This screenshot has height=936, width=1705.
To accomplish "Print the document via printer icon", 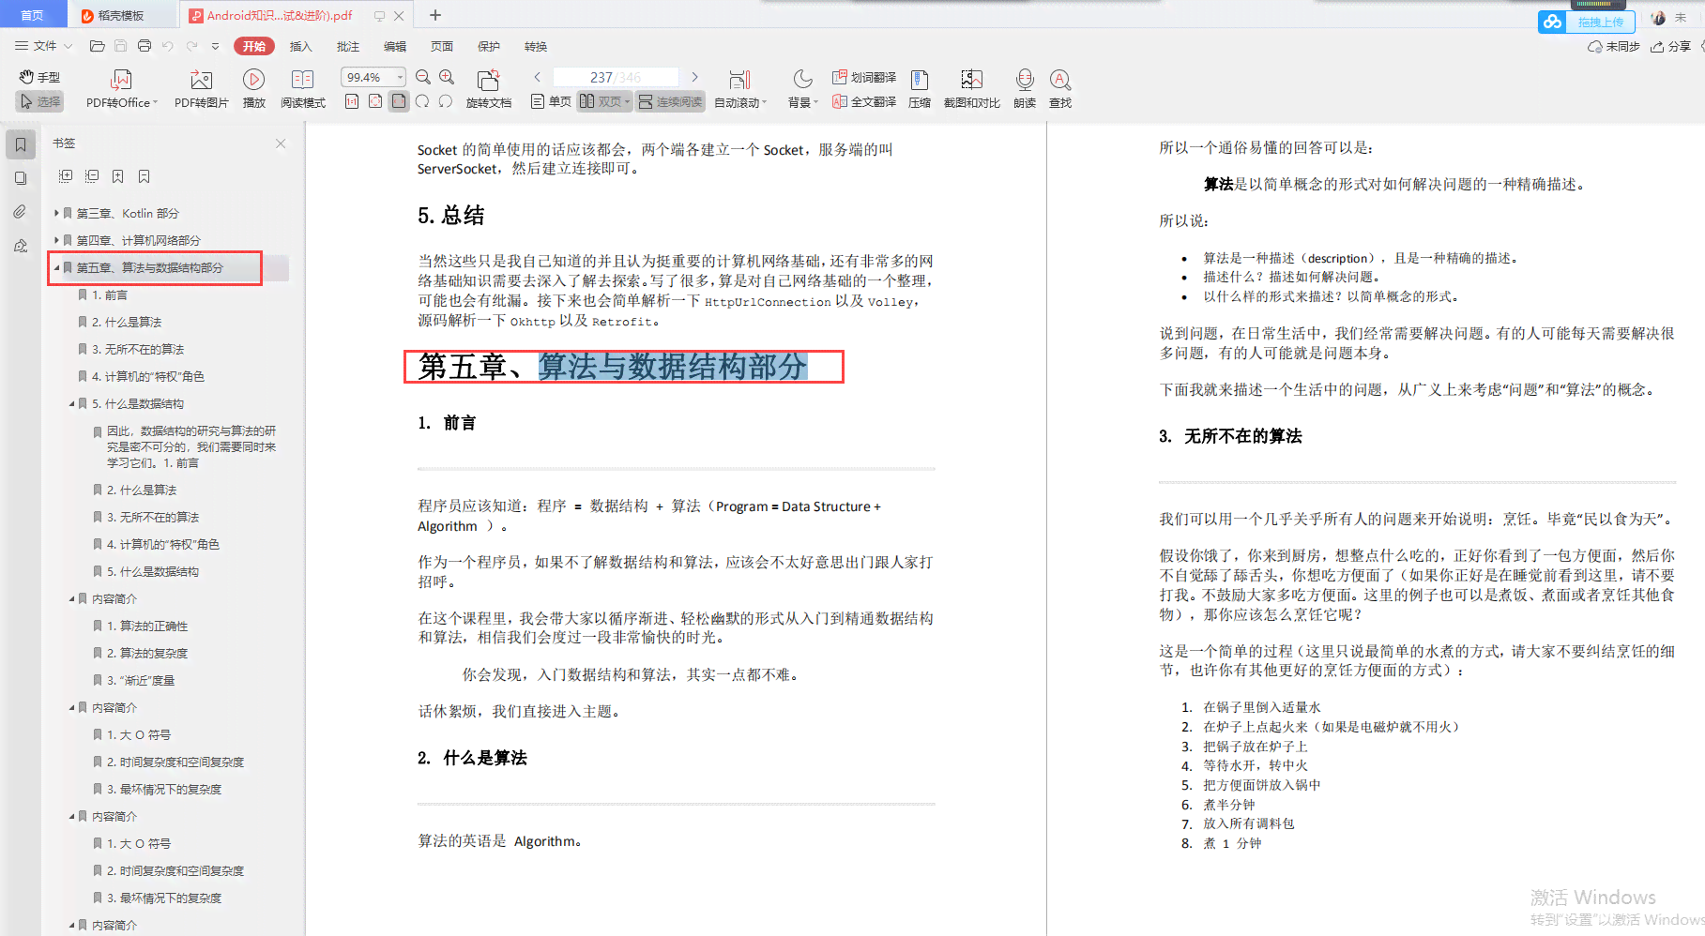I will coord(144,46).
